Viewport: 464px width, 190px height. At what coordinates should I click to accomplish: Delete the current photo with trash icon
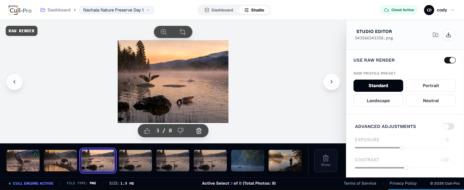pyautogui.click(x=199, y=131)
